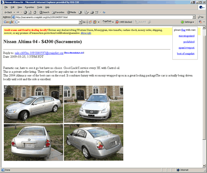Click the scroll down arrow of page scrollbar
The width and height of the screenshot is (207, 173).
(204, 166)
